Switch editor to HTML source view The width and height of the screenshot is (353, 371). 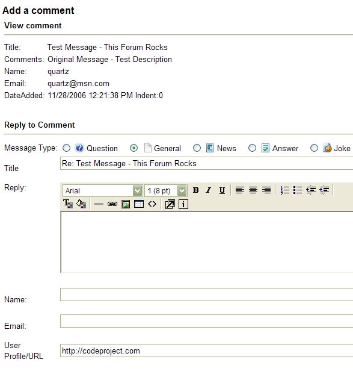(x=152, y=204)
